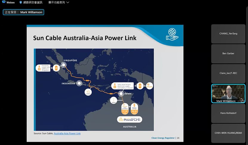This screenshot has width=248, height=145.
Task: Click the 4,200km subsea cable icon
Action: tap(88, 92)
